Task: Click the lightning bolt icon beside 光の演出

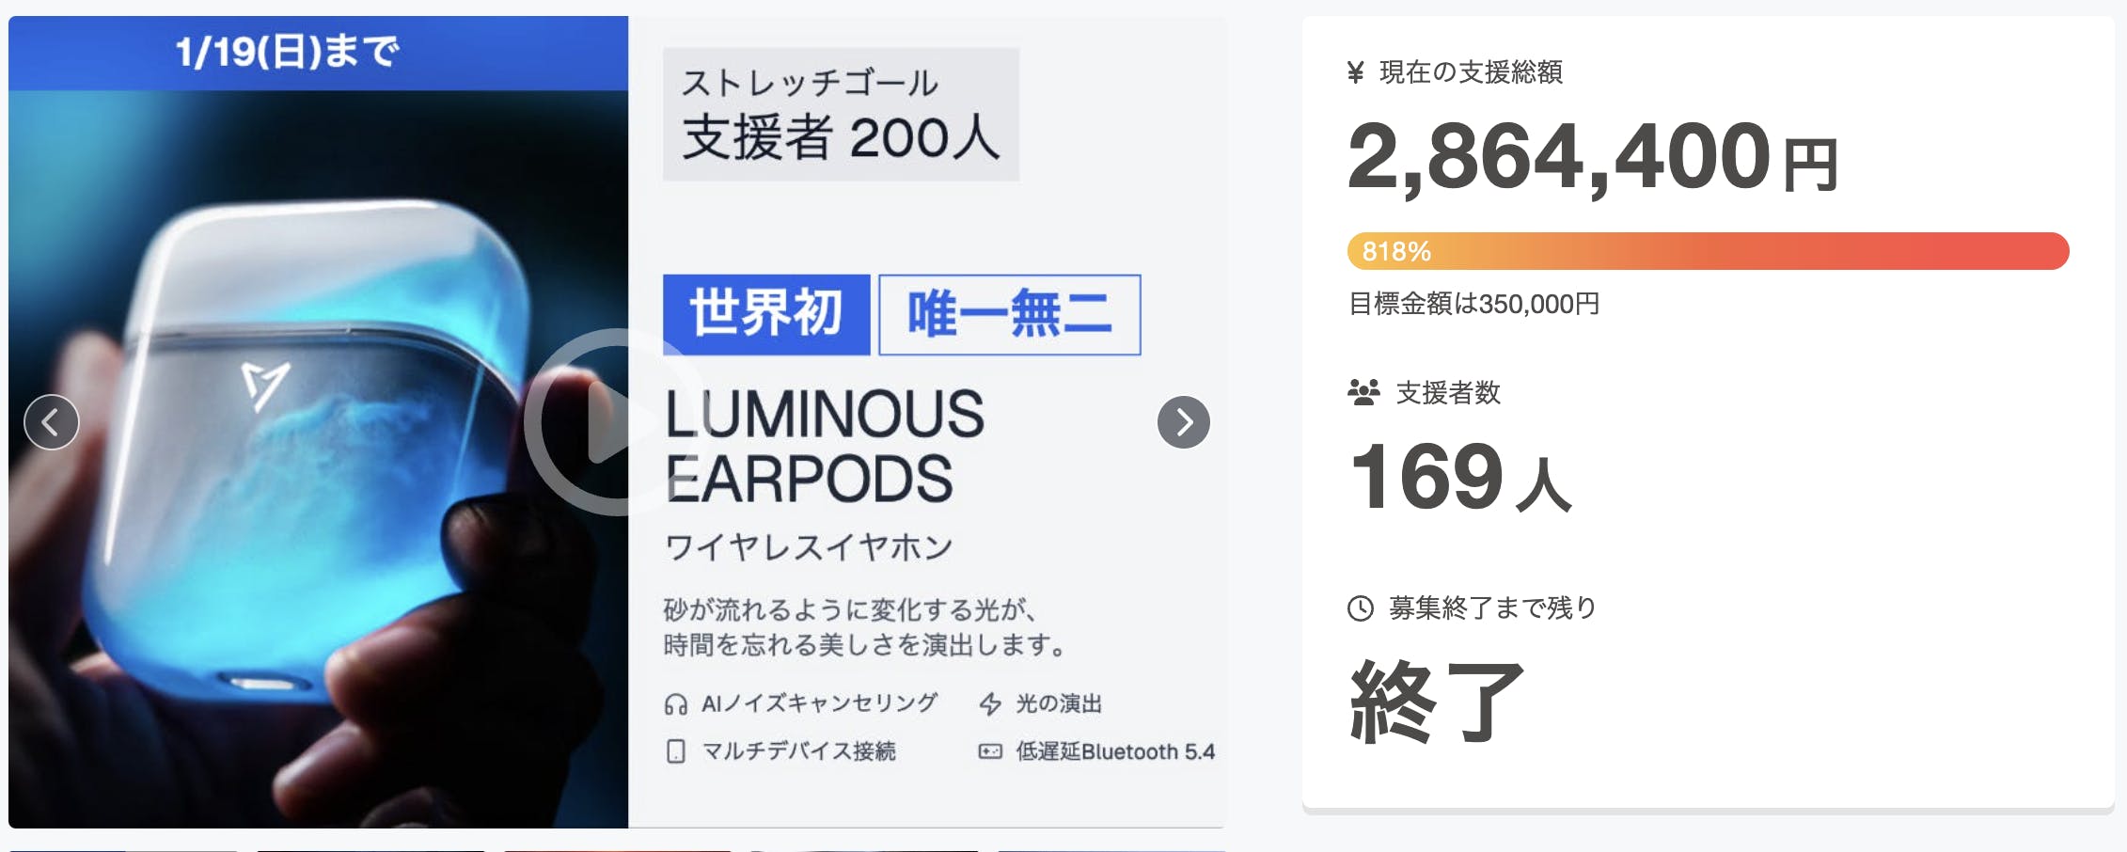Action: pos(990,704)
